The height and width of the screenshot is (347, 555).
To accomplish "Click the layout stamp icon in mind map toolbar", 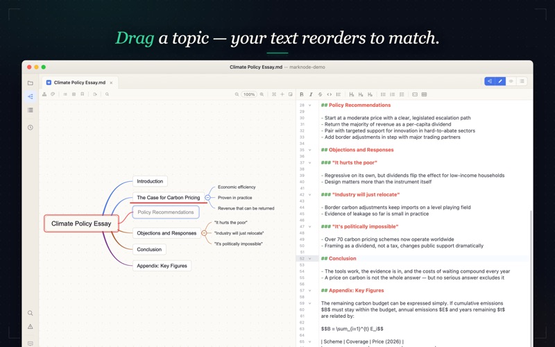I will click(44, 94).
